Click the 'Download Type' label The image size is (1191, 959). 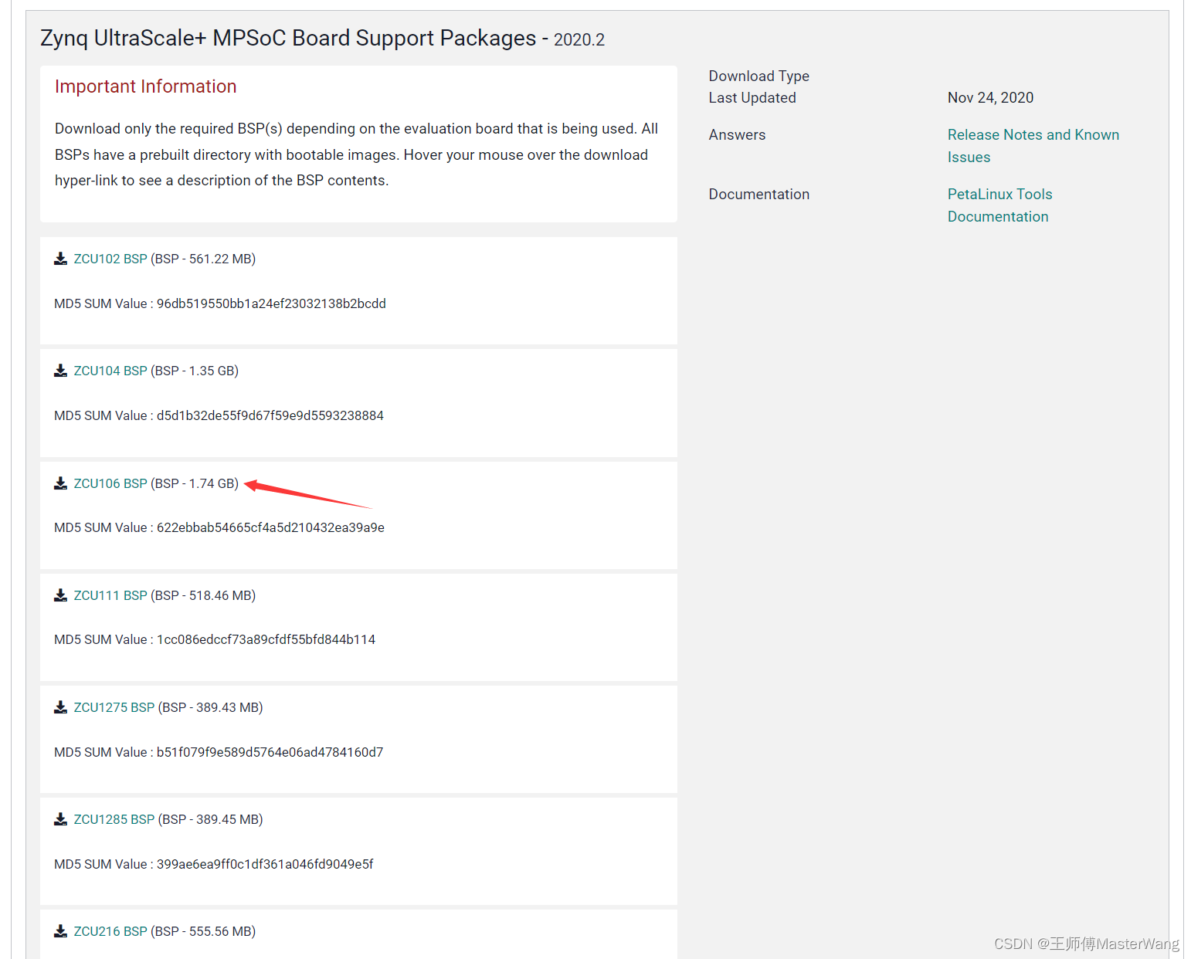(758, 76)
